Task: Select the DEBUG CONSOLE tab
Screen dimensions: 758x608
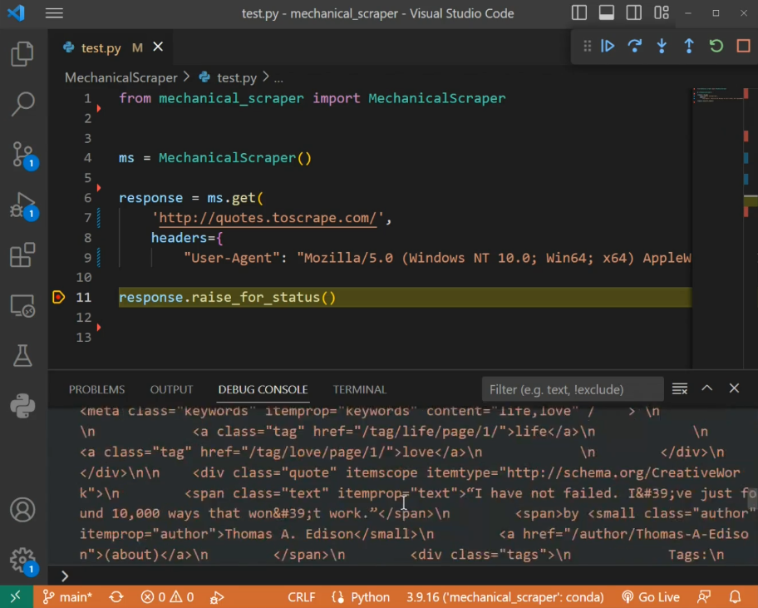Action: 263,389
